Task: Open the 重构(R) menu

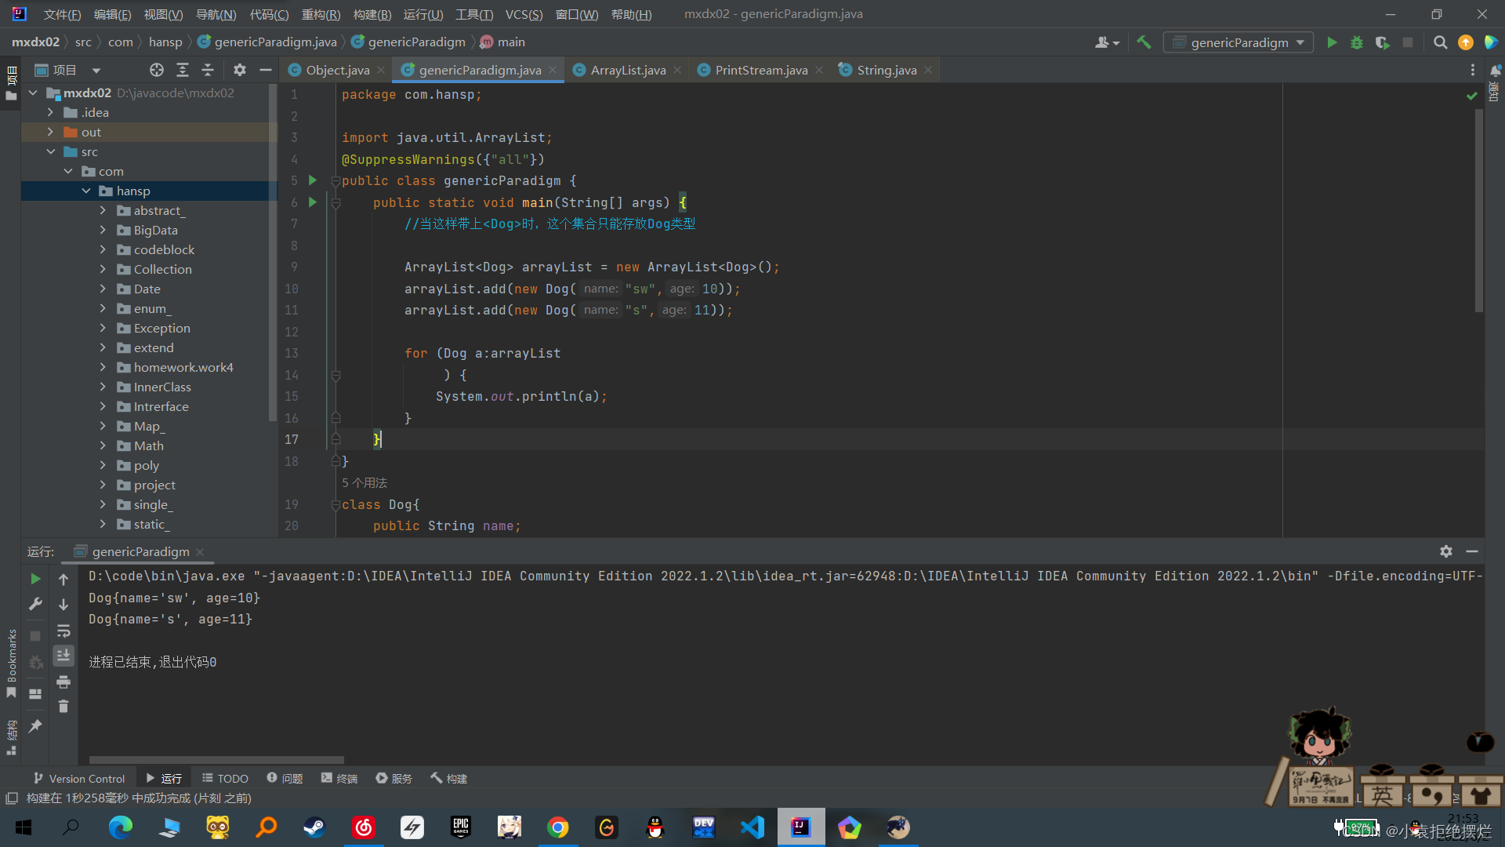Action: (x=321, y=14)
